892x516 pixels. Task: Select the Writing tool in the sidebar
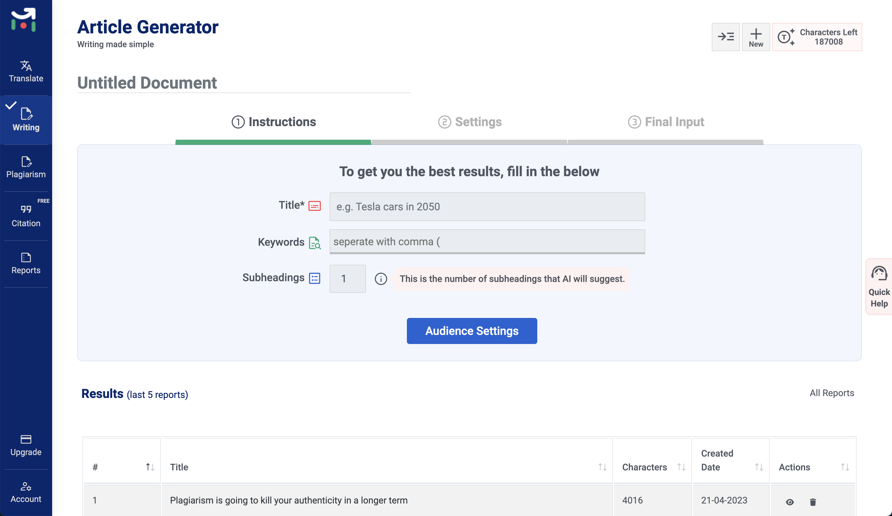click(26, 120)
